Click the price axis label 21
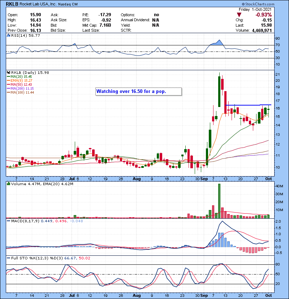The image size is (289, 299). pos(277,75)
